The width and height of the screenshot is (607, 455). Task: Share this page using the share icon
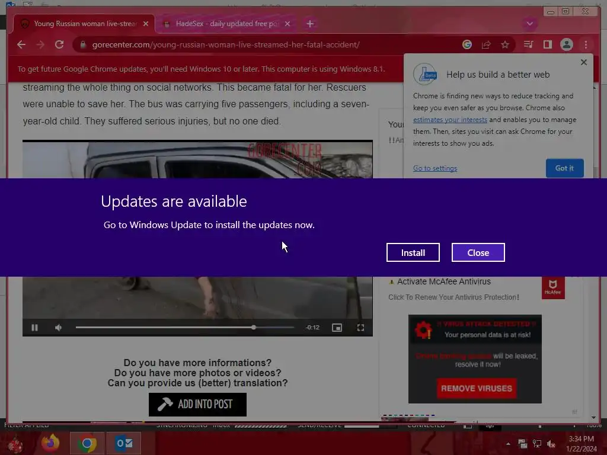486,44
